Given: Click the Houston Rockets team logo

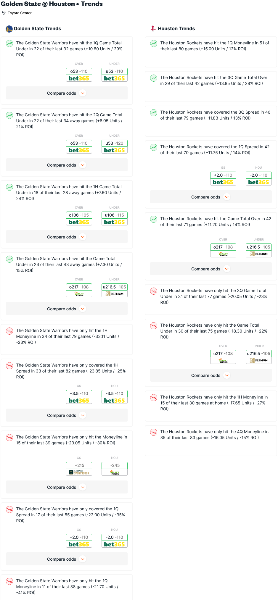Looking at the screenshot, I should click(153, 29).
